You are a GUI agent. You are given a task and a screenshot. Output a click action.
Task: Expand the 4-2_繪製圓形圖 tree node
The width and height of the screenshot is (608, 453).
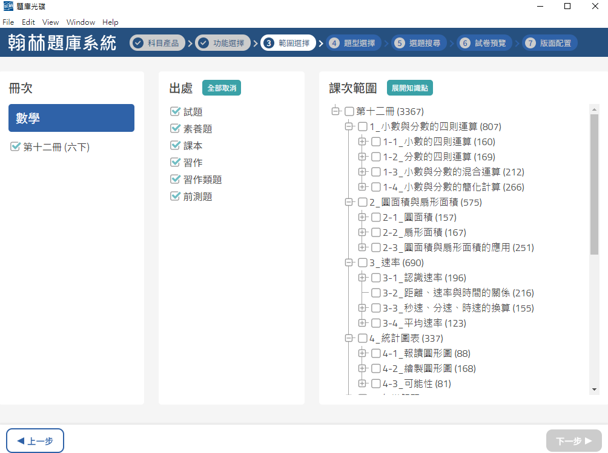(x=362, y=368)
